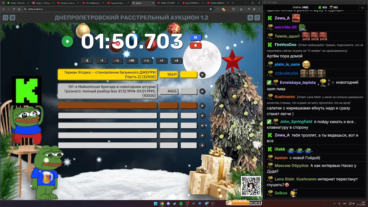Screen dimensions: 368x207
Task: Show hidden system tray icons
Action: [x=334, y=204]
